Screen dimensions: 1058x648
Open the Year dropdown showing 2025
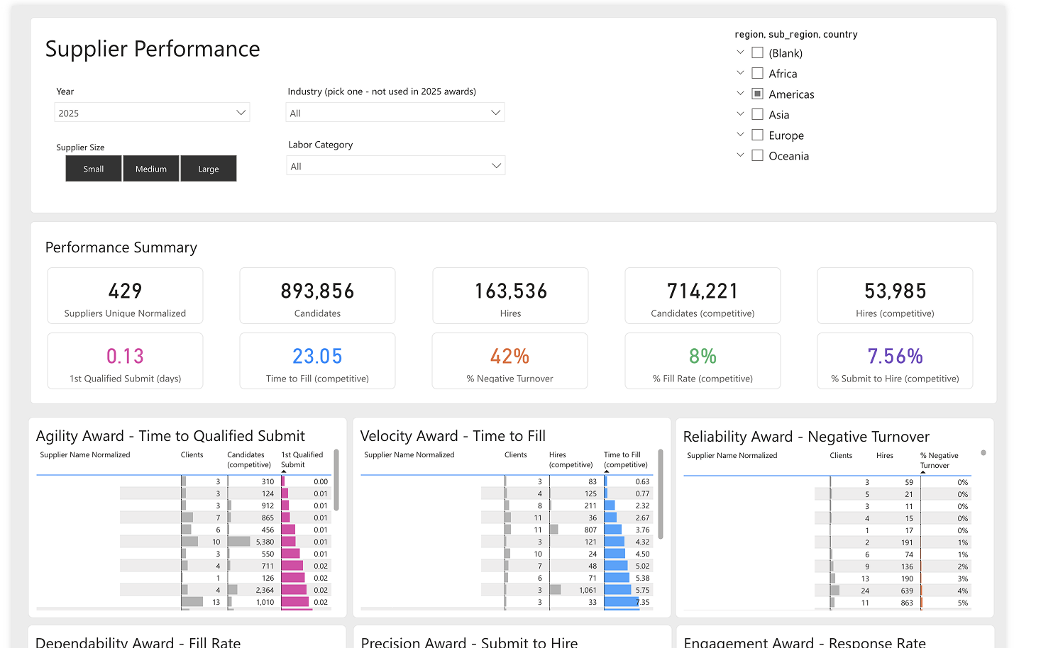click(152, 113)
